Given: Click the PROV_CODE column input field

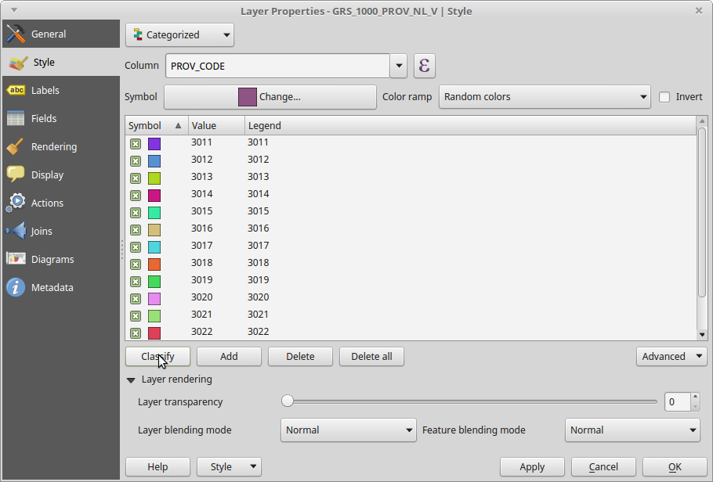Looking at the screenshot, I should tap(277, 67).
